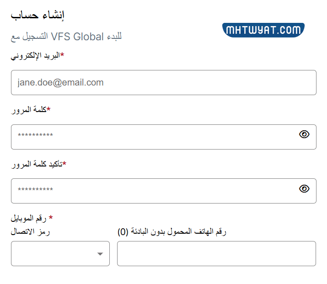This screenshot has height=284, width=327.
Task: Click the البريد الإلكتروني field label
Action: point(35,56)
